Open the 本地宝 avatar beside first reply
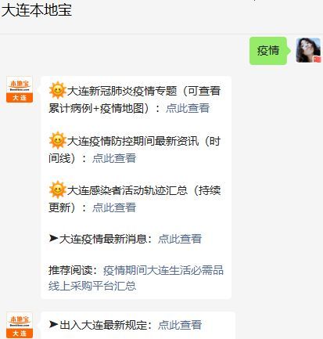This screenshot has height=339, width=323. tap(20, 89)
